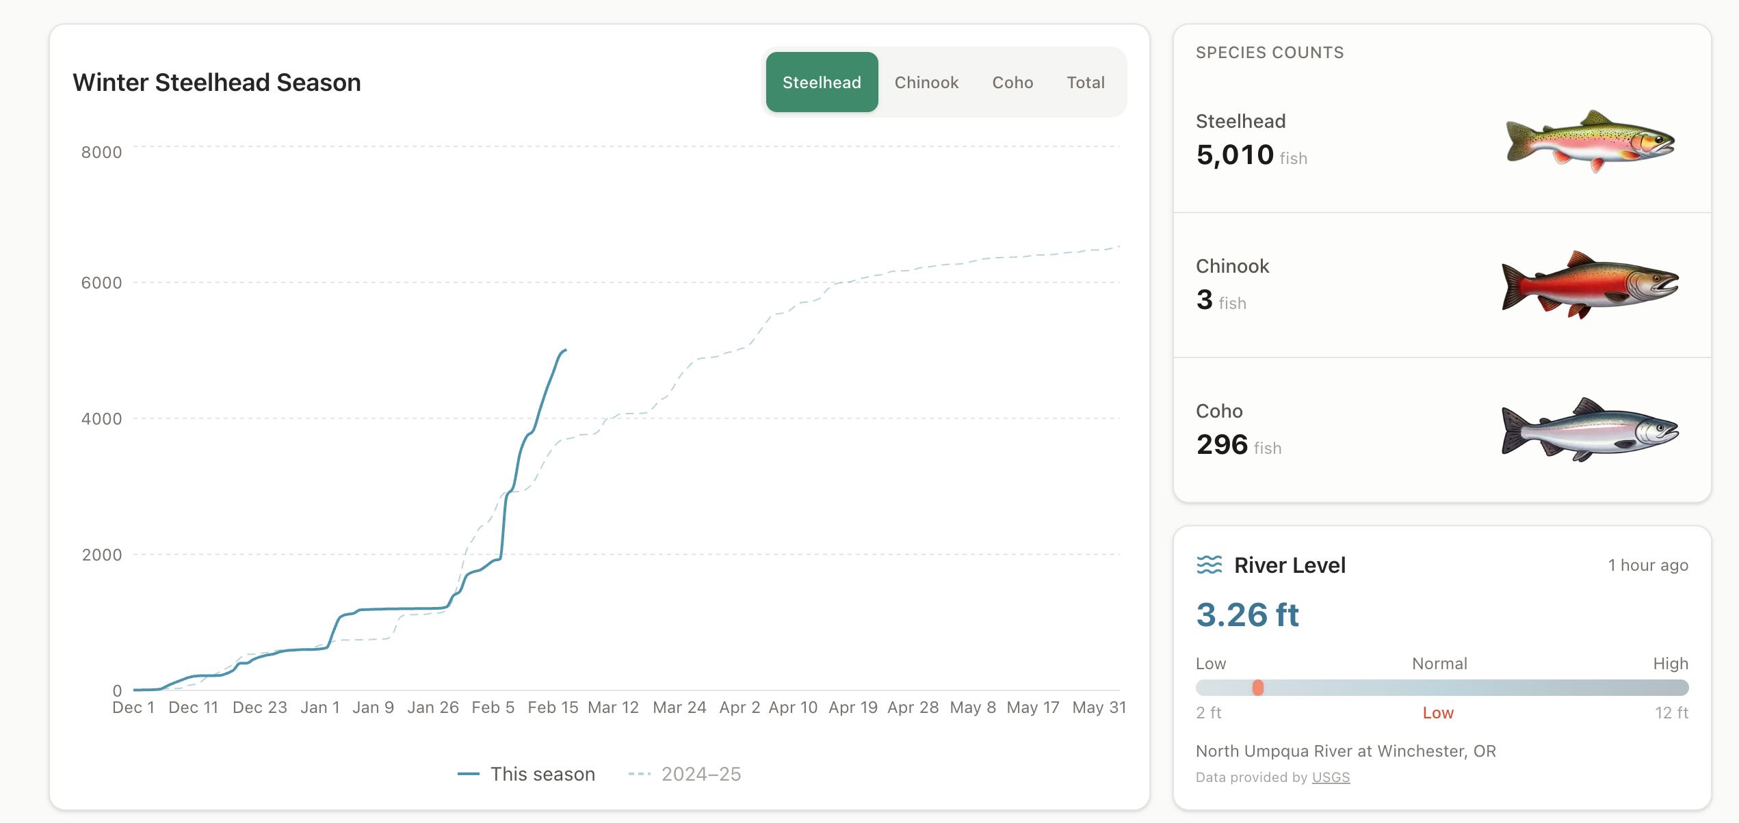Viewport: 1739px width, 823px height.
Task: Show Total fish count chart
Action: (x=1086, y=82)
